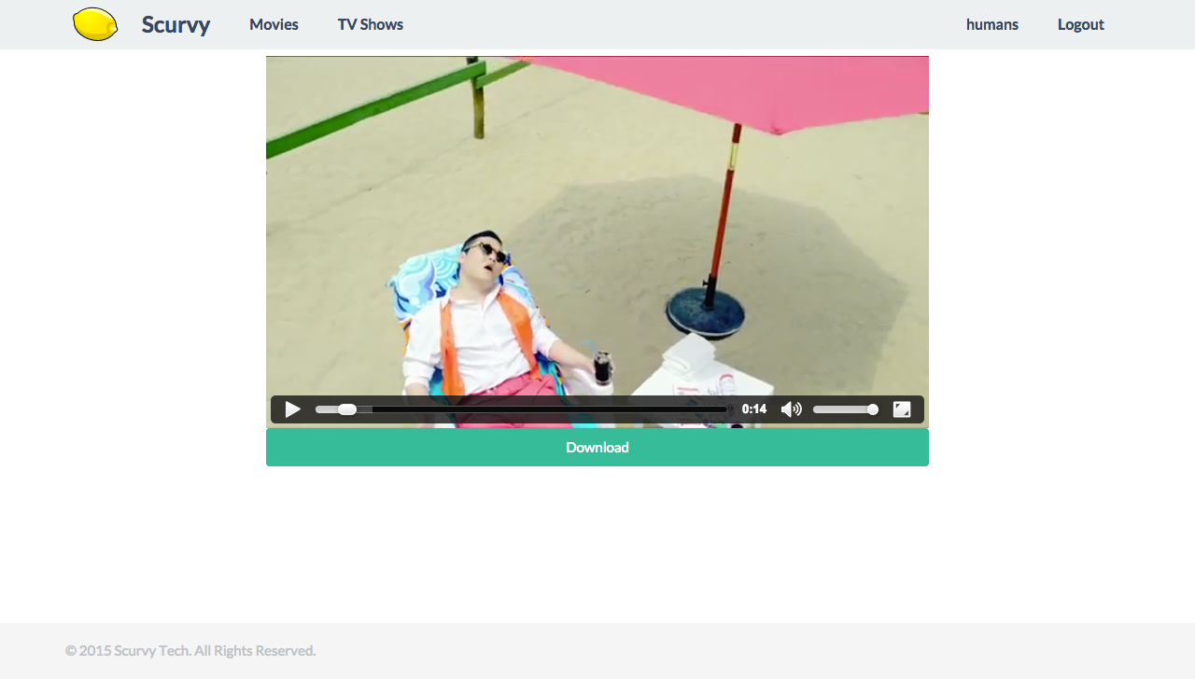Mute the video using the speaker icon

(791, 409)
